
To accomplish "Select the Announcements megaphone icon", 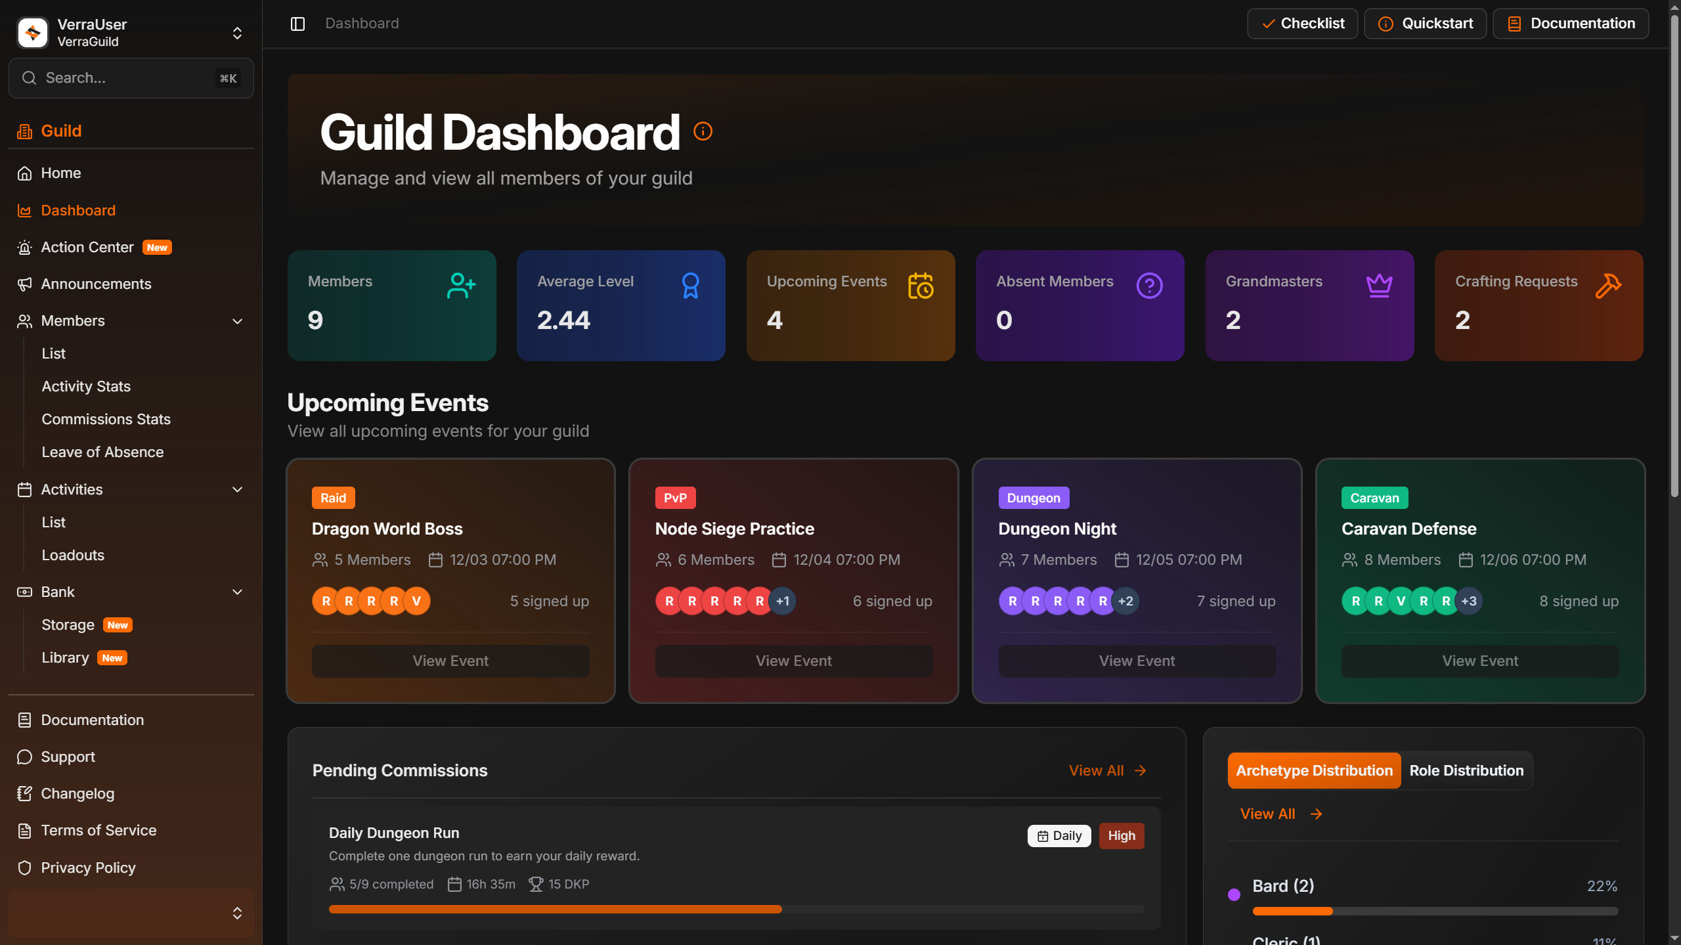I will click(24, 284).
